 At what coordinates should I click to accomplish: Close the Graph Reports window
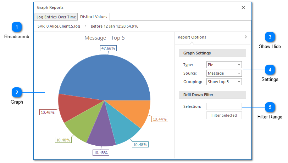(243, 7)
